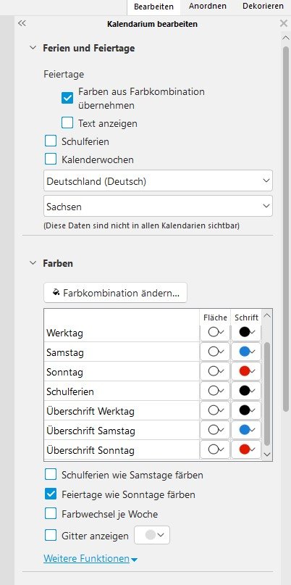This screenshot has height=585, width=291.
Task: Open Schulferien Fläche color picker
Action: [215, 391]
